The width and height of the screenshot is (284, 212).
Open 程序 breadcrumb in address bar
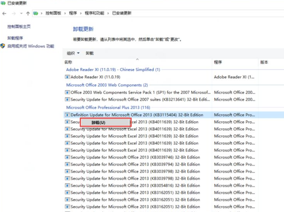click(x=73, y=13)
